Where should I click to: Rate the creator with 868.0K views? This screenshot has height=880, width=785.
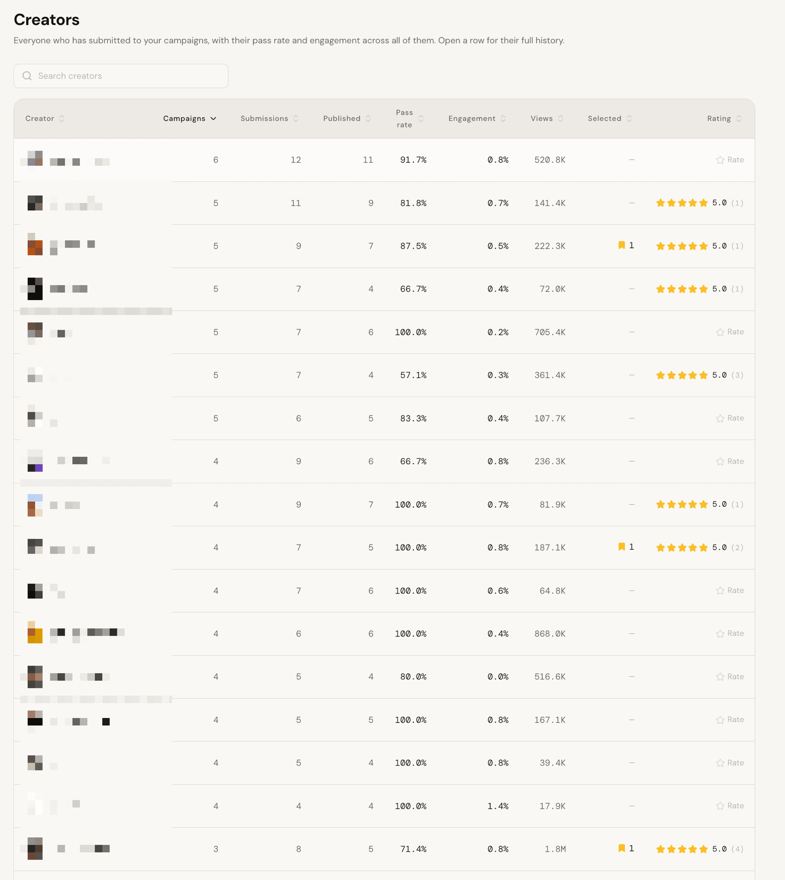[730, 633]
